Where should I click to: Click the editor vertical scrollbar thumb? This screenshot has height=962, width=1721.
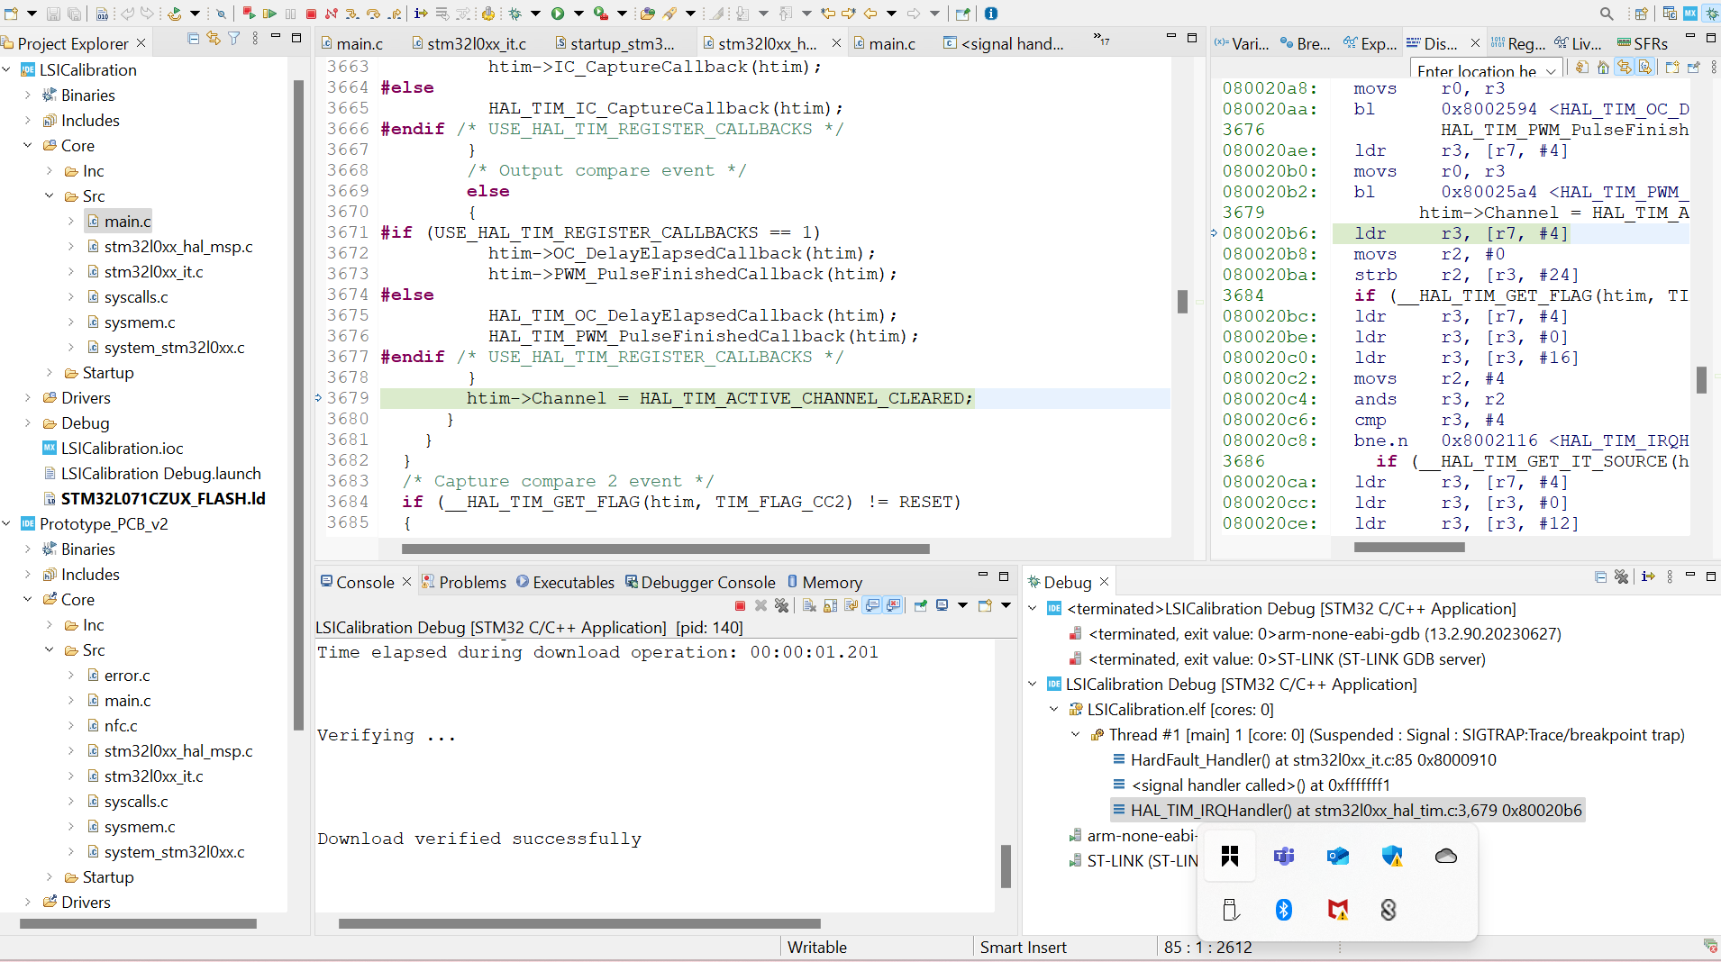pyautogui.click(x=1182, y=301)
